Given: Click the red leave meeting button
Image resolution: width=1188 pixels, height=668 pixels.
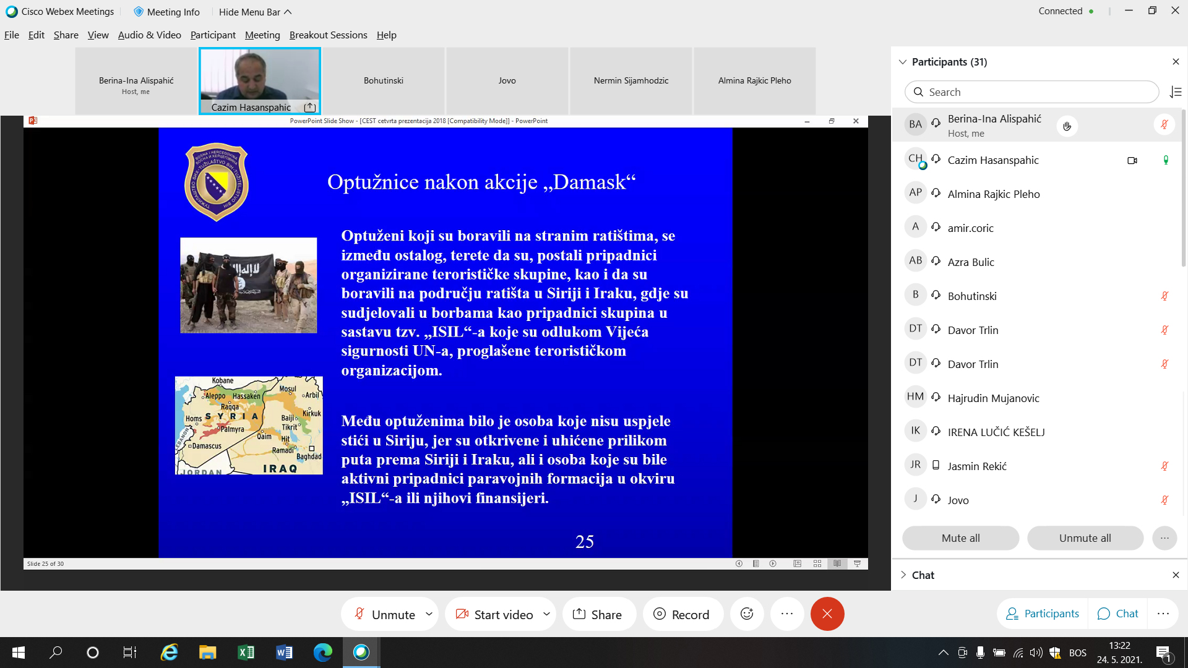Looking at the screenshot, I should [x=827, y=614].
